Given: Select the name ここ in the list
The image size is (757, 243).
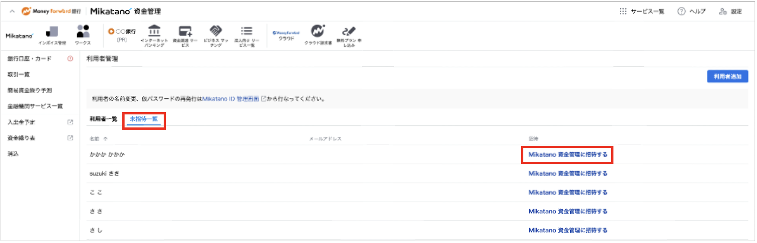Looking at the screenshot, I should click(97, 193).
